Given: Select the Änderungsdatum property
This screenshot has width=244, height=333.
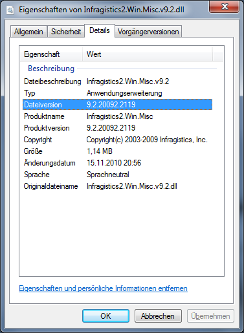Looking at the screenshot, I should 49,163.
